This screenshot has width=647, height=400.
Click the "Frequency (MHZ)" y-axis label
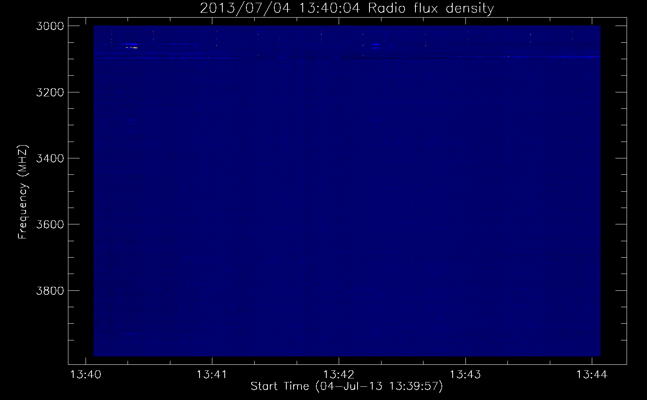tap(23, 192)
